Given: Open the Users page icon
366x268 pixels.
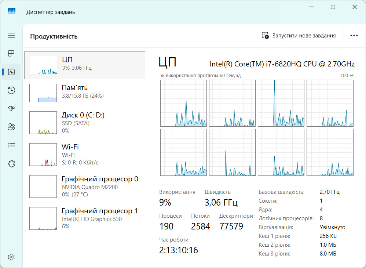Looking at the screenshot, I should (x=11, y=127).
